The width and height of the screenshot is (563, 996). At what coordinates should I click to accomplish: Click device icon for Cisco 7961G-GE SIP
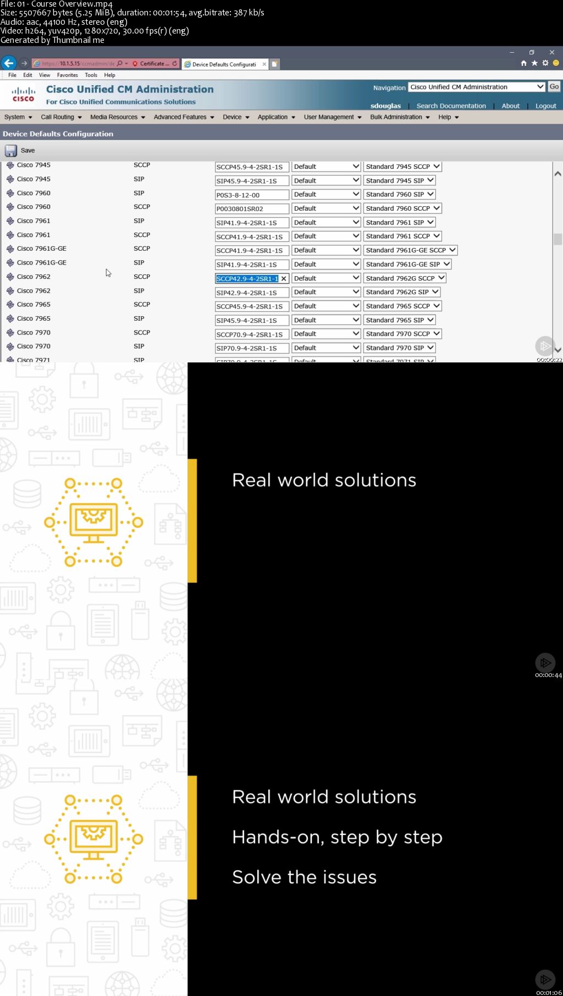click(10, 263)
